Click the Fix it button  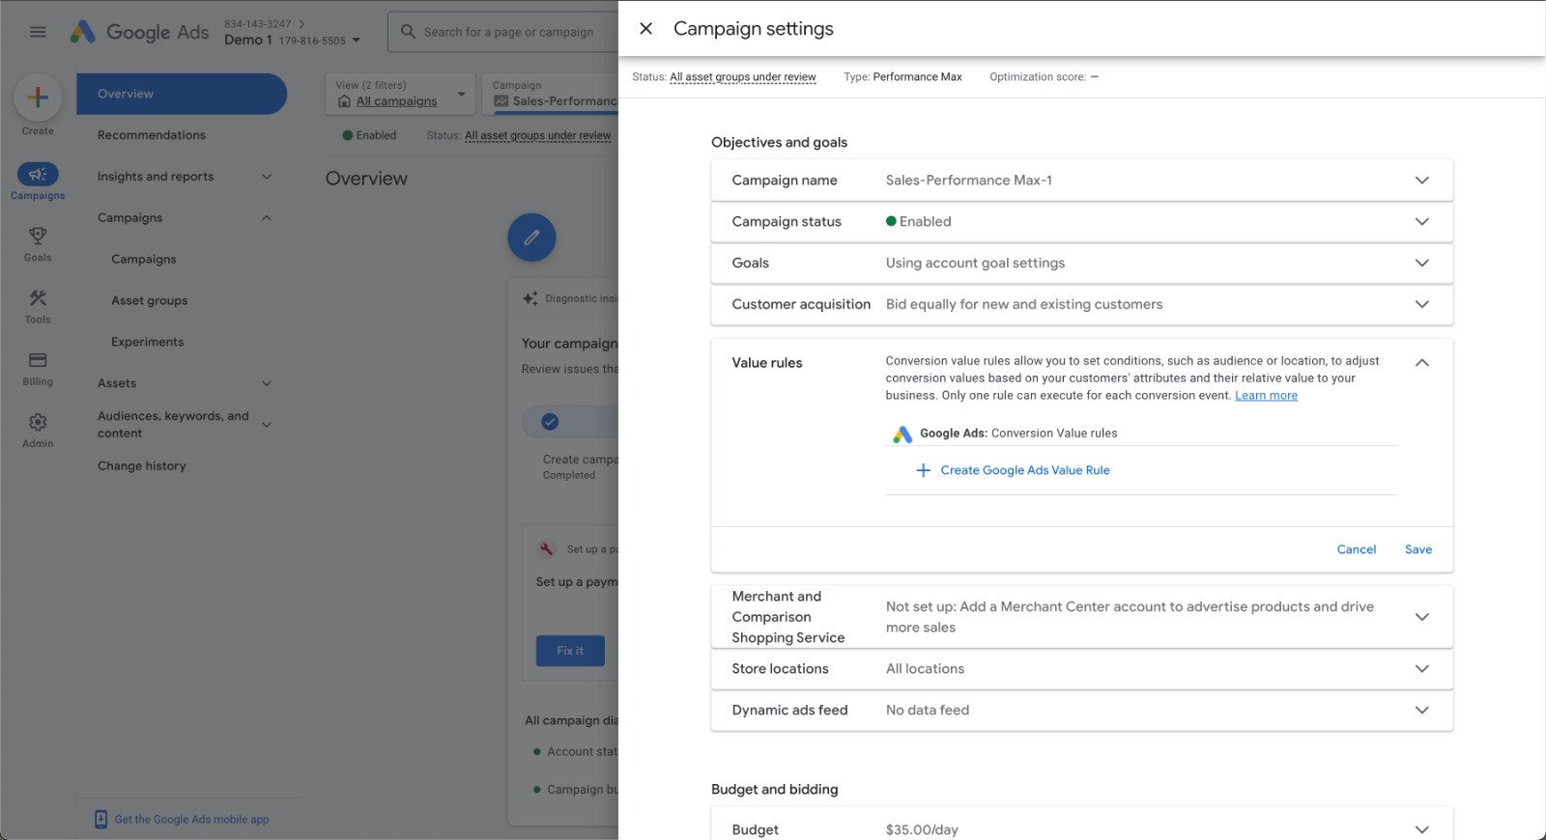(570, 651)
